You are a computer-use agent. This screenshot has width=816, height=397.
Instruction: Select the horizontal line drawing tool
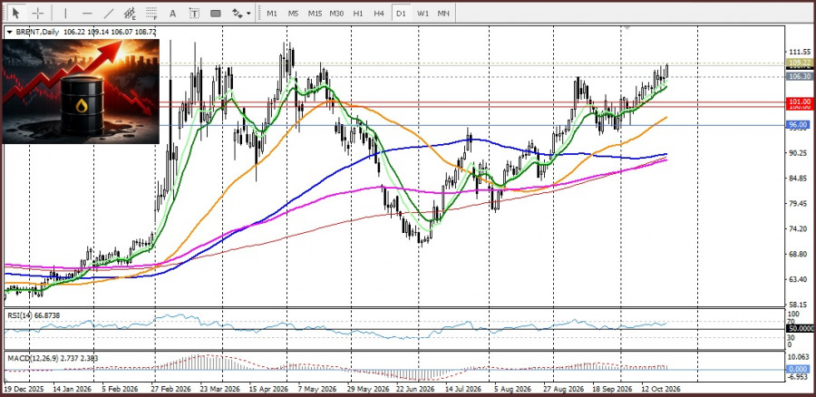pyautogui.click(x=87, y=13)
